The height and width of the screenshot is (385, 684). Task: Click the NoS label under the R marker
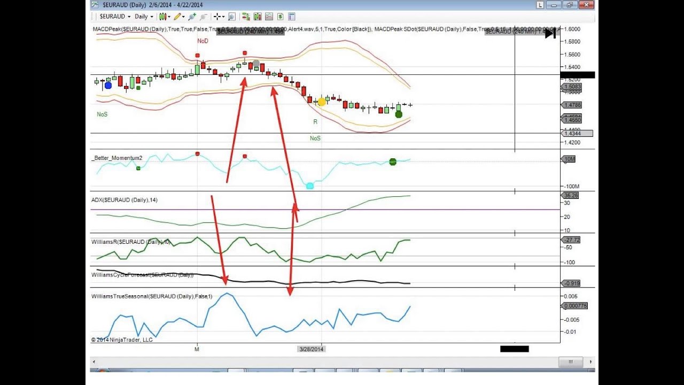tap(315, 138)
